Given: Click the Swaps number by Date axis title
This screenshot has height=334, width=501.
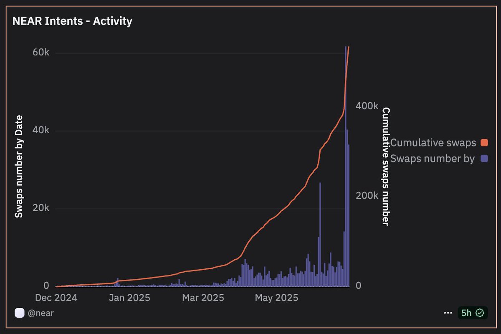Looking at the screenshot, I should point(19,167).
